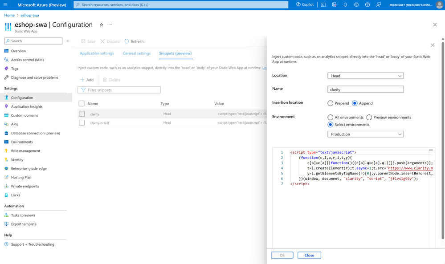Favorite eshop-swa with the star icon

[101, 24]
